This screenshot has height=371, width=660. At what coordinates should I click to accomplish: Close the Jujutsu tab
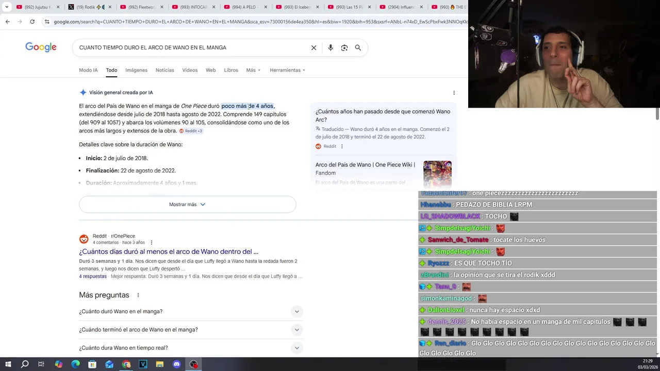point(58,7)
